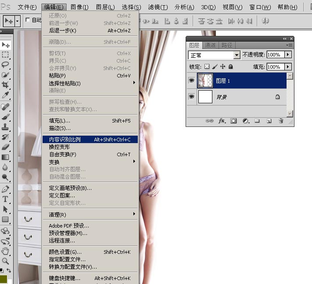Select the Rectangular Marquee tool
Viewport: 312px width, 284px height.
click(x=5, y=55)
